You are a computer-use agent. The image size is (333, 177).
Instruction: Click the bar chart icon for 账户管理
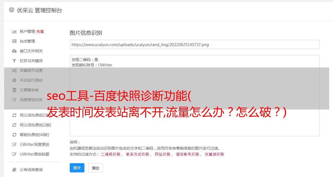pos(14,31)
